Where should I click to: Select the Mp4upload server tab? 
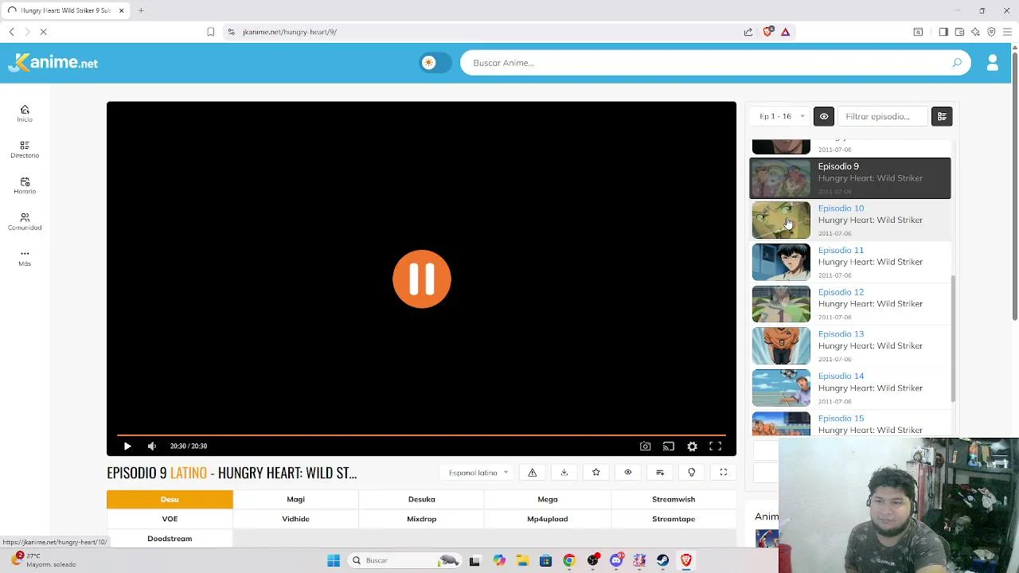click(548, 519)
